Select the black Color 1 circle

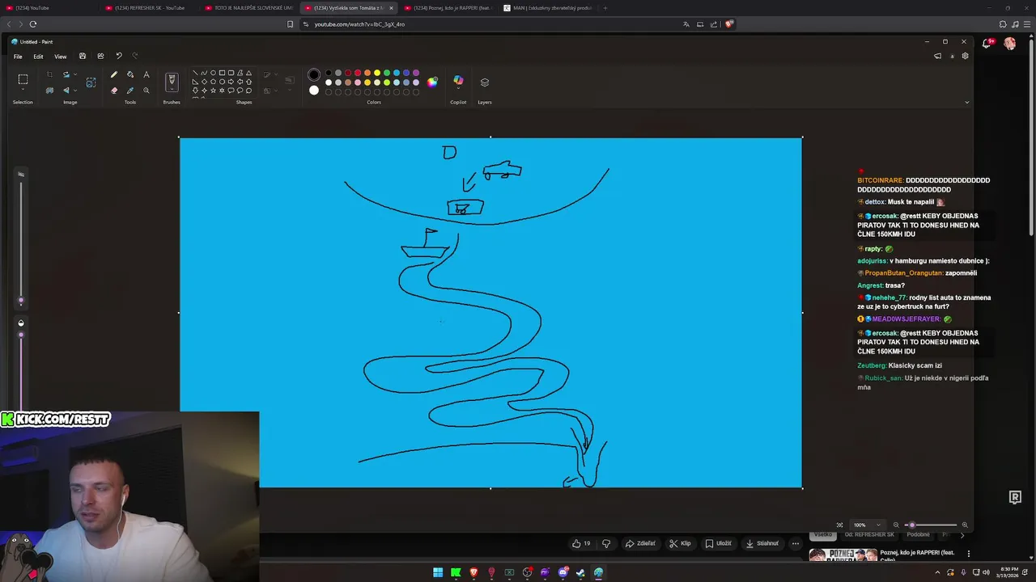pos(314,74)
